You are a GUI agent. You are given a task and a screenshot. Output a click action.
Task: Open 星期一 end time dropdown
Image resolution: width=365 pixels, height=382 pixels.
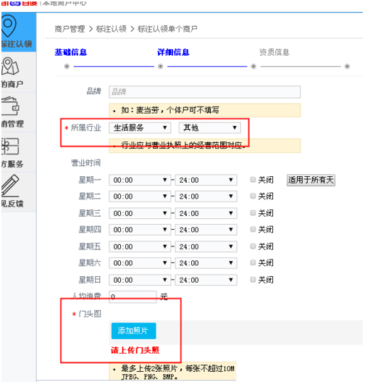point(206,180)
